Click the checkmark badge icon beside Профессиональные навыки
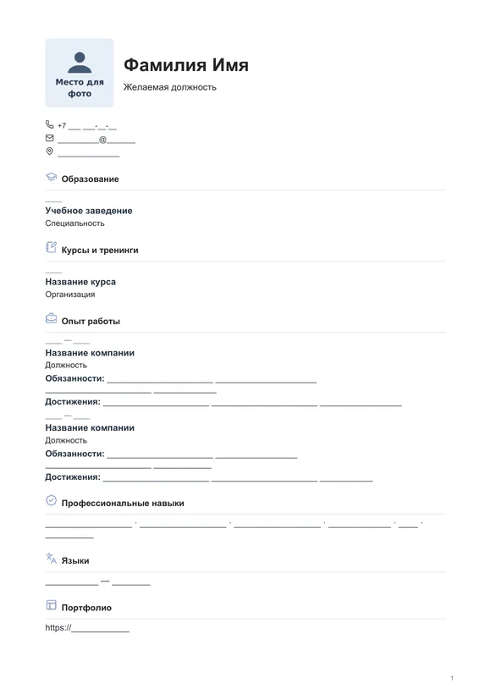The height and width of the screenshot is (694, 491). click(52, 500)
